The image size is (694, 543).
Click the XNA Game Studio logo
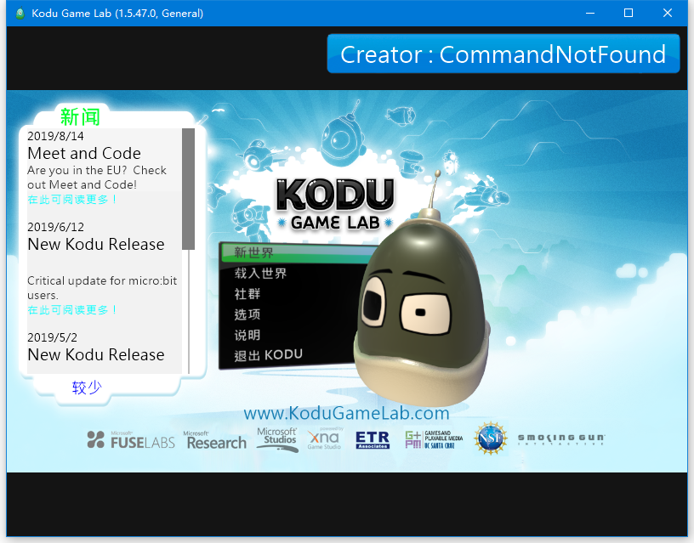325,438
